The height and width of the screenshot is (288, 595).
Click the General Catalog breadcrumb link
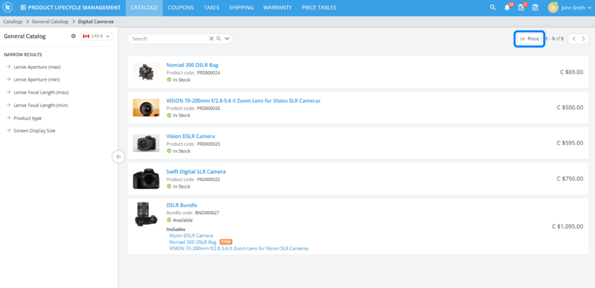[50, 21]
